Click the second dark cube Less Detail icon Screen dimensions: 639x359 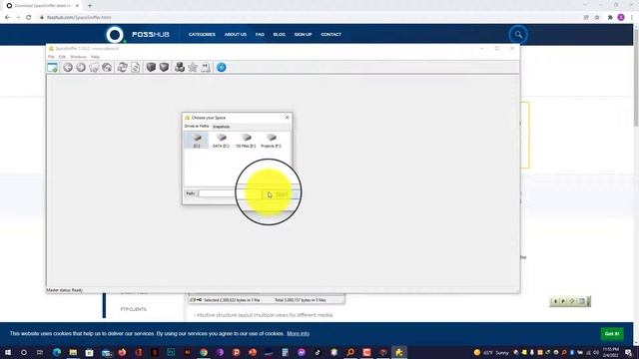tap(164, 68)
